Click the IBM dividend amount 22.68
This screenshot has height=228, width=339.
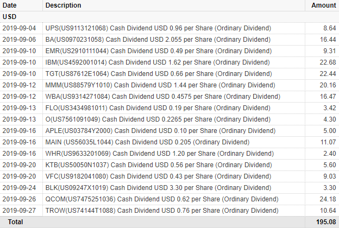328,62
